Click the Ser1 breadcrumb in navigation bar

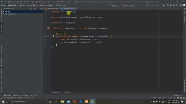(4, 5)
